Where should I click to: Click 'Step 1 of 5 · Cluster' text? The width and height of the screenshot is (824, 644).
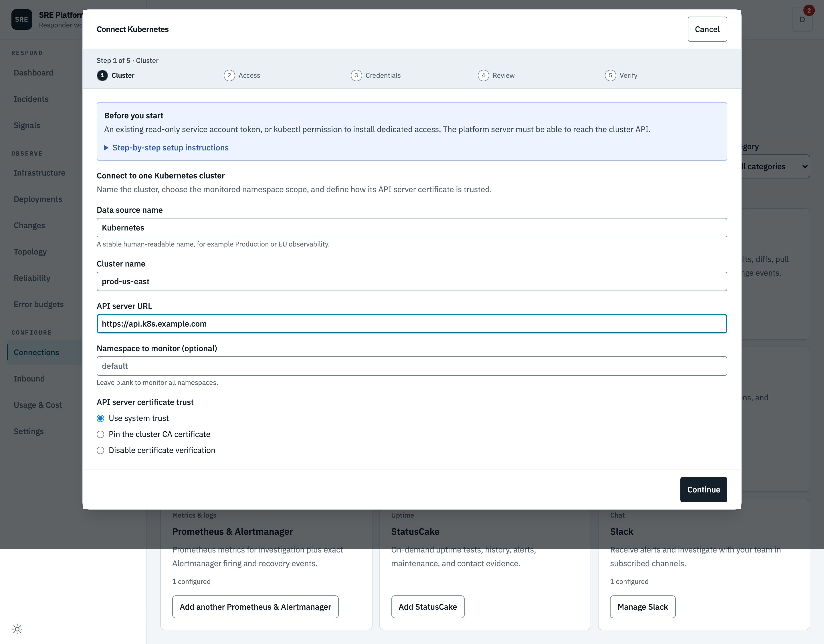(128, 60)
